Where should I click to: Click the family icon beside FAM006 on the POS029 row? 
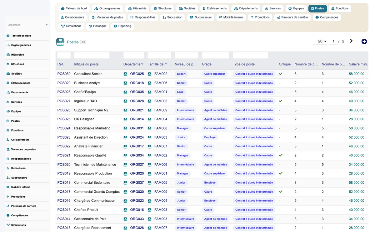point(149,83)
